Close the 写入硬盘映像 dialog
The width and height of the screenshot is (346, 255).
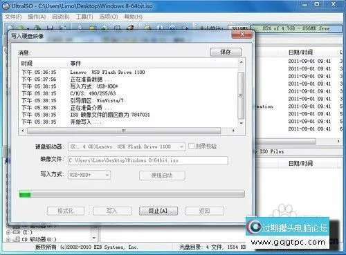242,35
